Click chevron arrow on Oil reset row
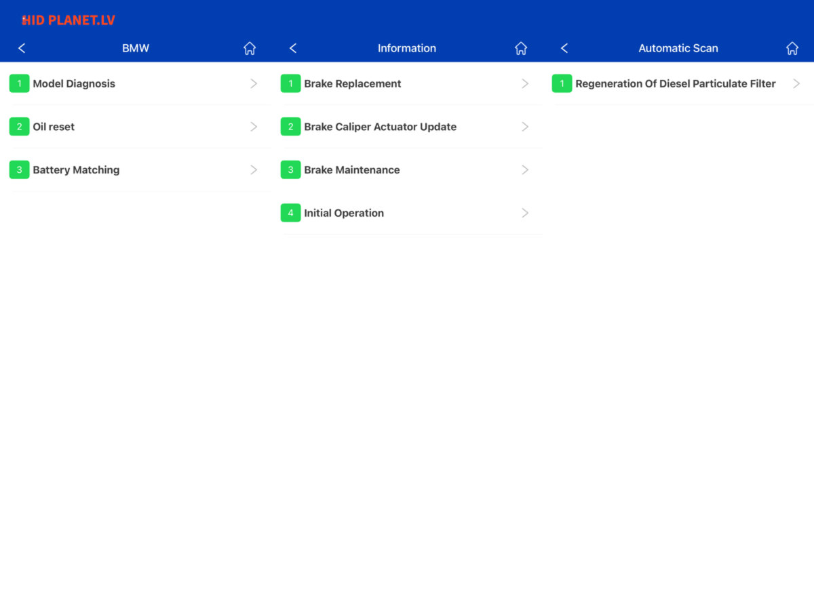814x589 pixels. (254, 127)
